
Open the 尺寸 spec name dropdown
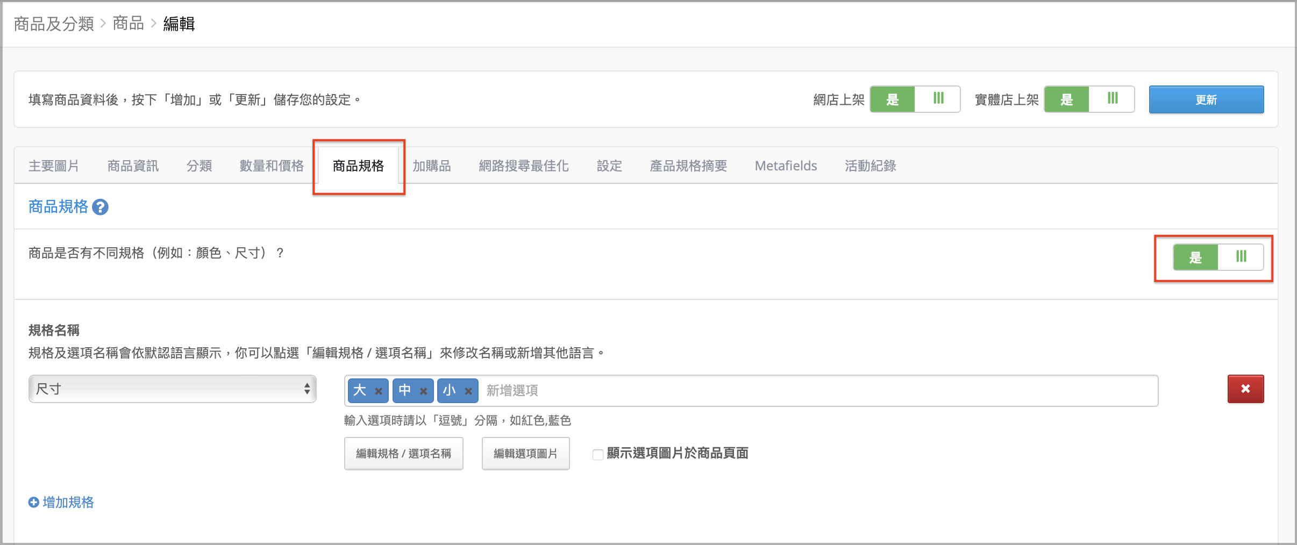tap(172, 389)
